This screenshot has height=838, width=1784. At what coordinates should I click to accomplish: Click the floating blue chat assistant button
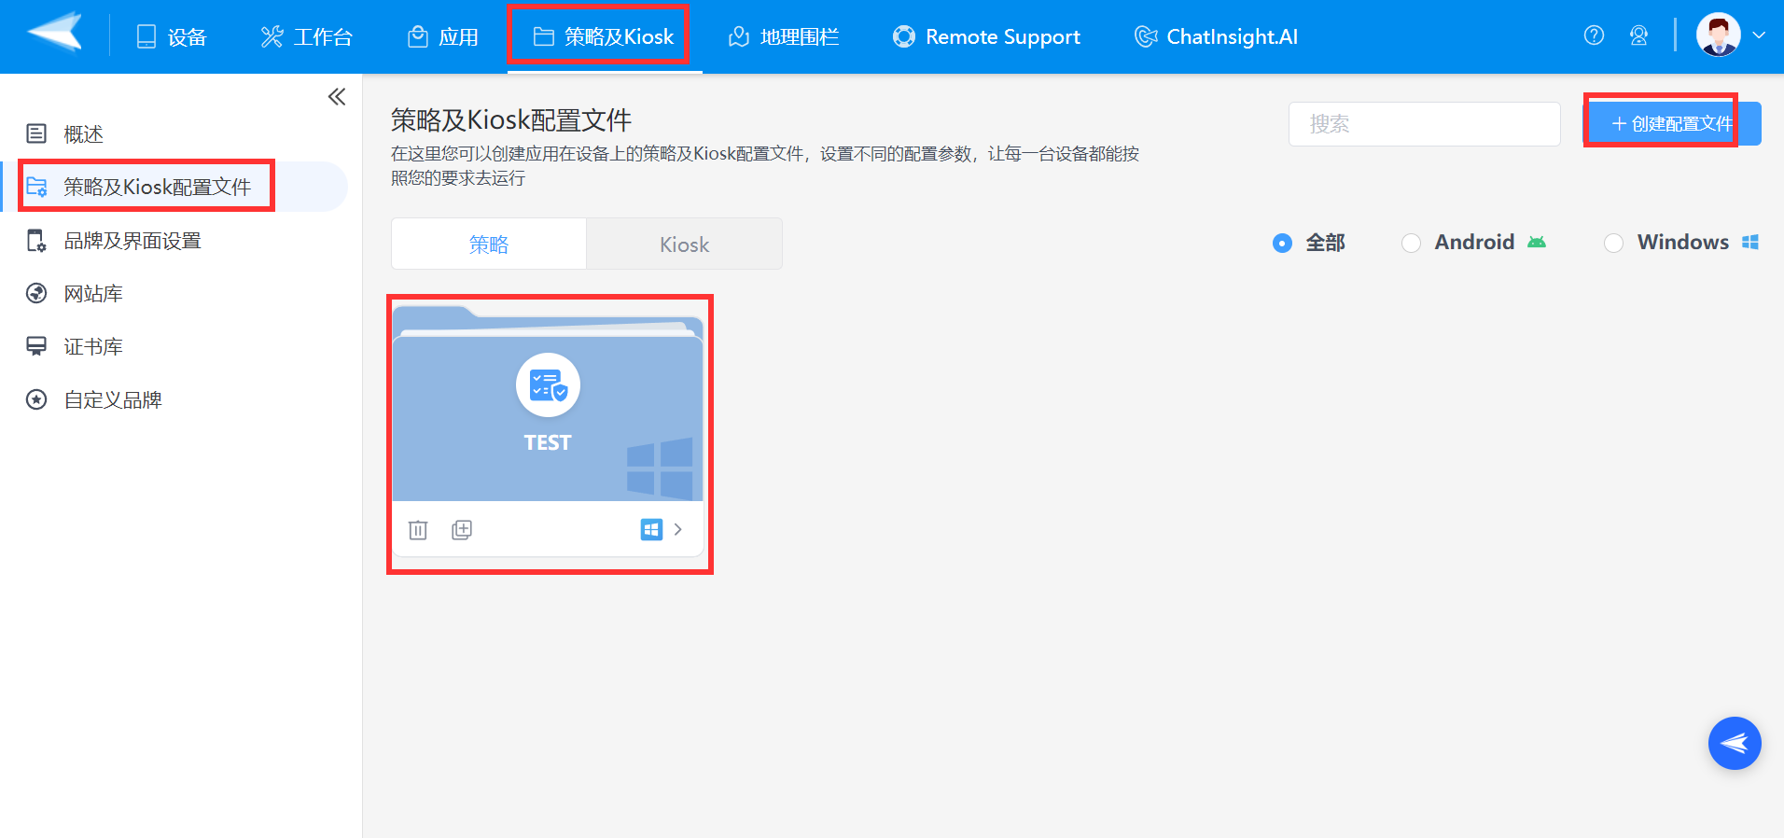pyautogui.click(x=1735, y=743)
